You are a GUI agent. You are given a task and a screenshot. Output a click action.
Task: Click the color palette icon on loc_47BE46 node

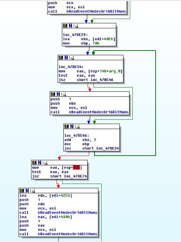pyautogui.click(x=67, y=127)
